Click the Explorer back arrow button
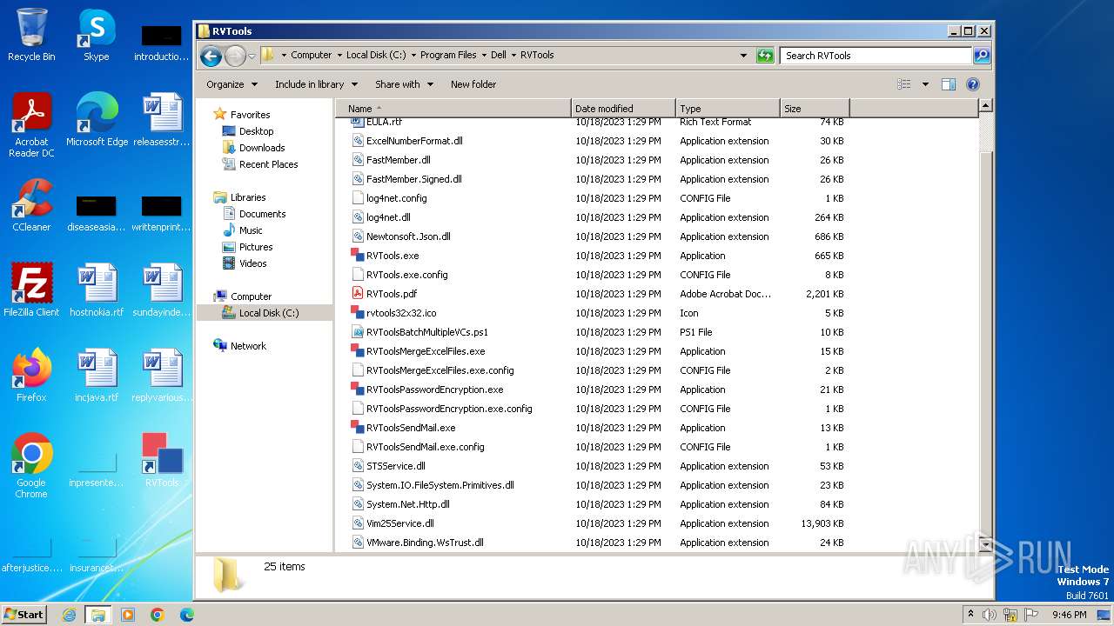Screen dimensions: 1114x626 [211, 57]
